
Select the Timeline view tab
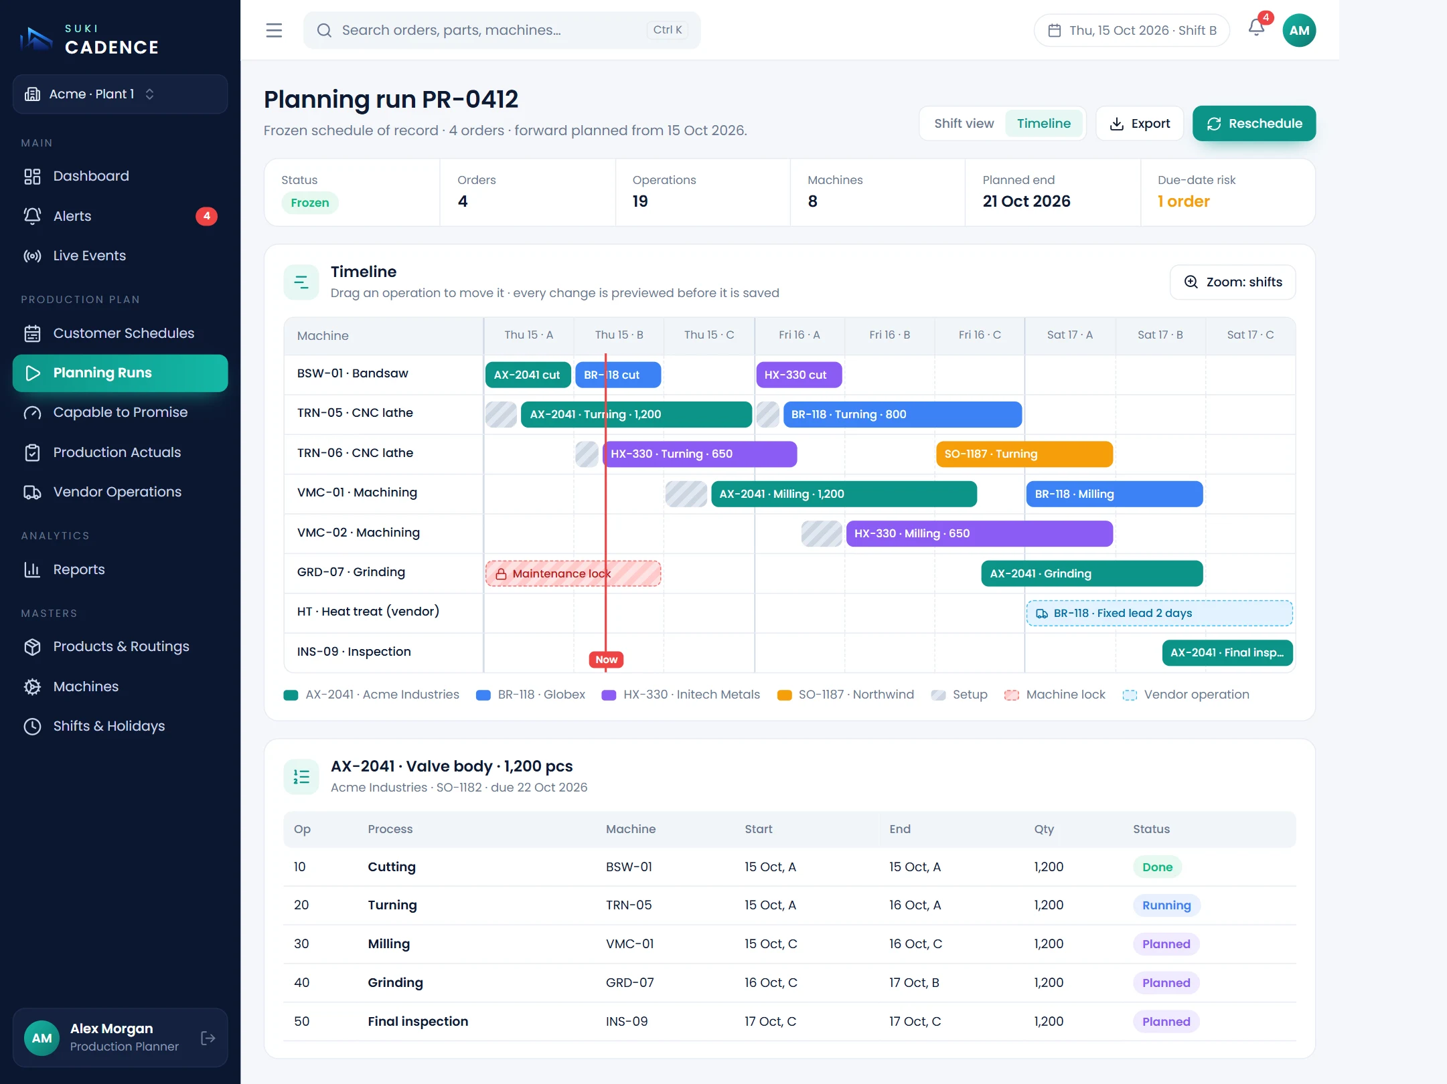pyautogui.click(x=1043, y=124)
